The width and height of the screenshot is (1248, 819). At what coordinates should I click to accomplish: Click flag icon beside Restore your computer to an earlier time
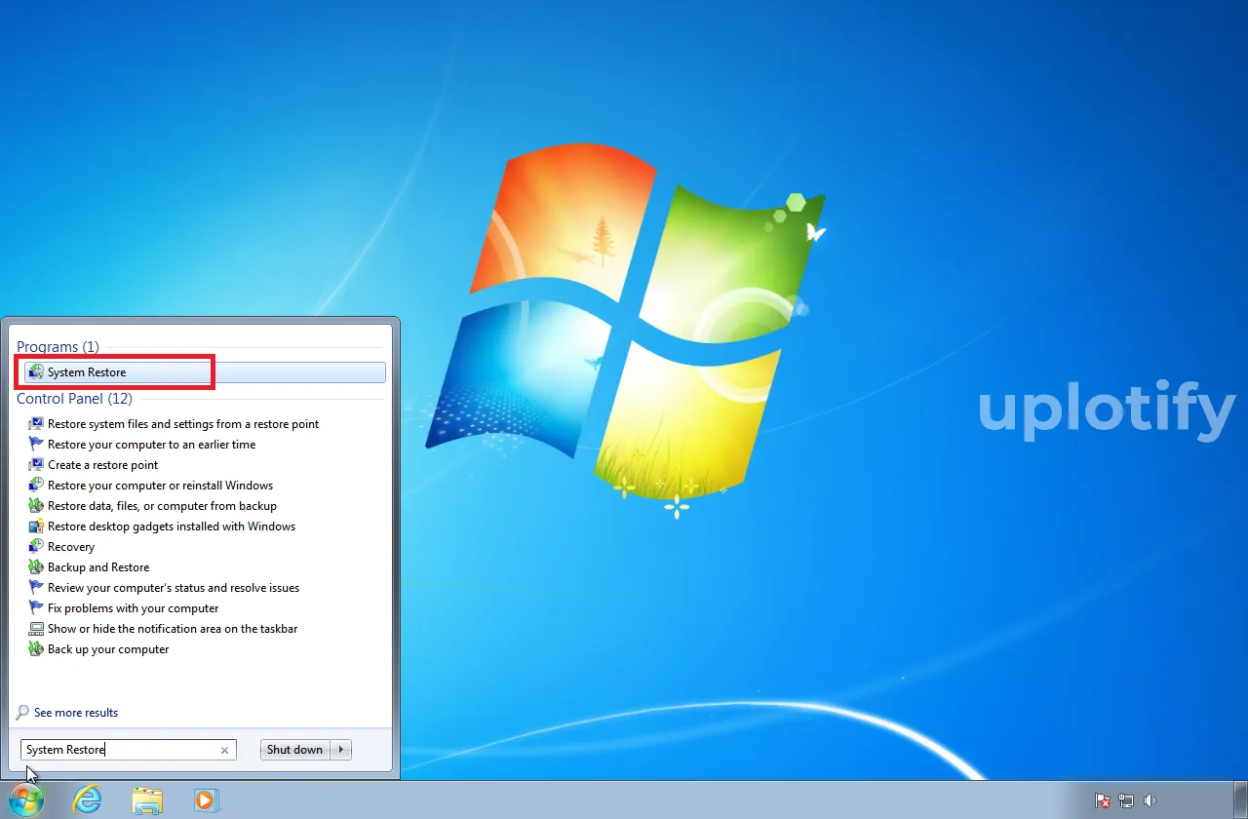point(36,445)
